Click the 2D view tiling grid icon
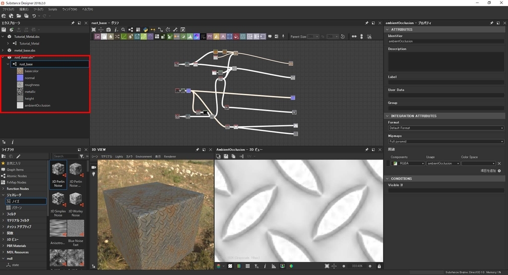The image size is (508, 275). (248, 266)
